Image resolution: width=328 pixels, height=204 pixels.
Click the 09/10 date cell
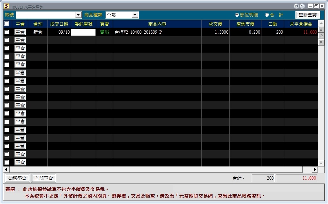[59, 32]
